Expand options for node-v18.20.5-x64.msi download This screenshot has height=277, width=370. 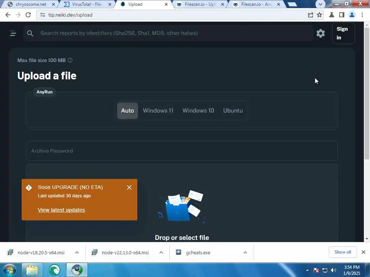click(77, 252)
